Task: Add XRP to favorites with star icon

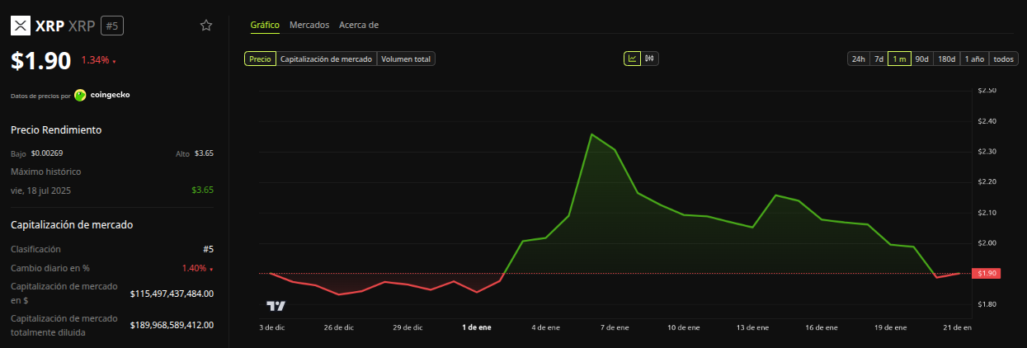Action: tap(206, 26)
